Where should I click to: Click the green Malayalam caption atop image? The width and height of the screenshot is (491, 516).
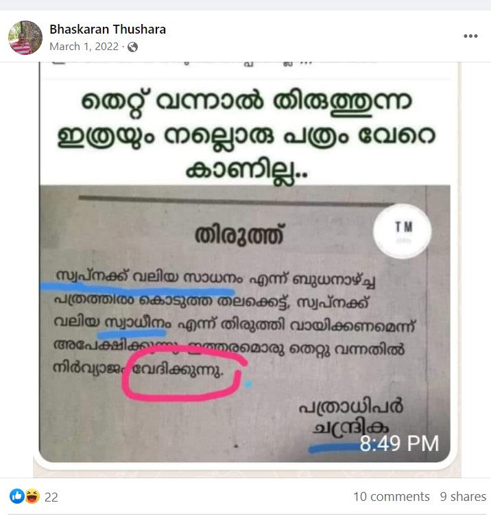pyautogui.click(x=246, y=135)
